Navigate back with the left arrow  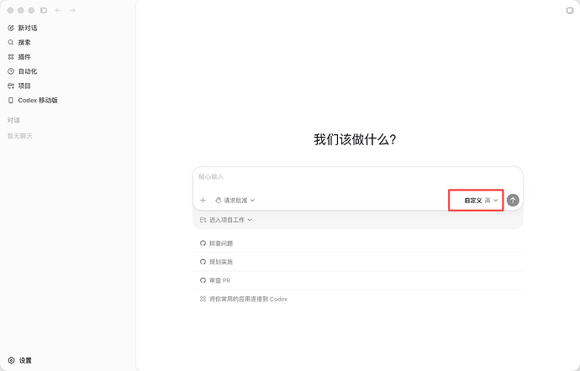click(58, 10)
